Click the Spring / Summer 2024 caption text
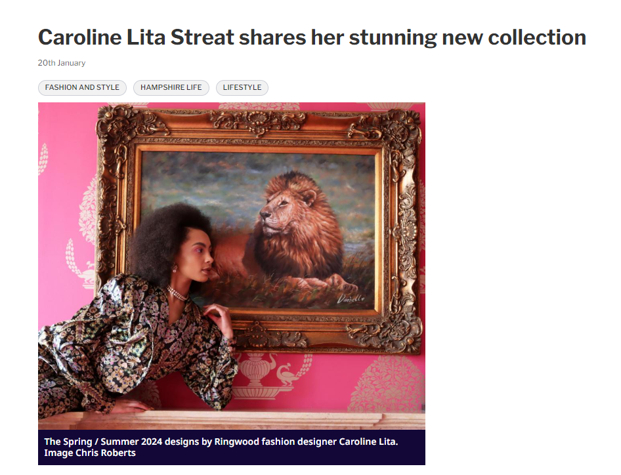The image size is (621, 475). coord(221,442)
